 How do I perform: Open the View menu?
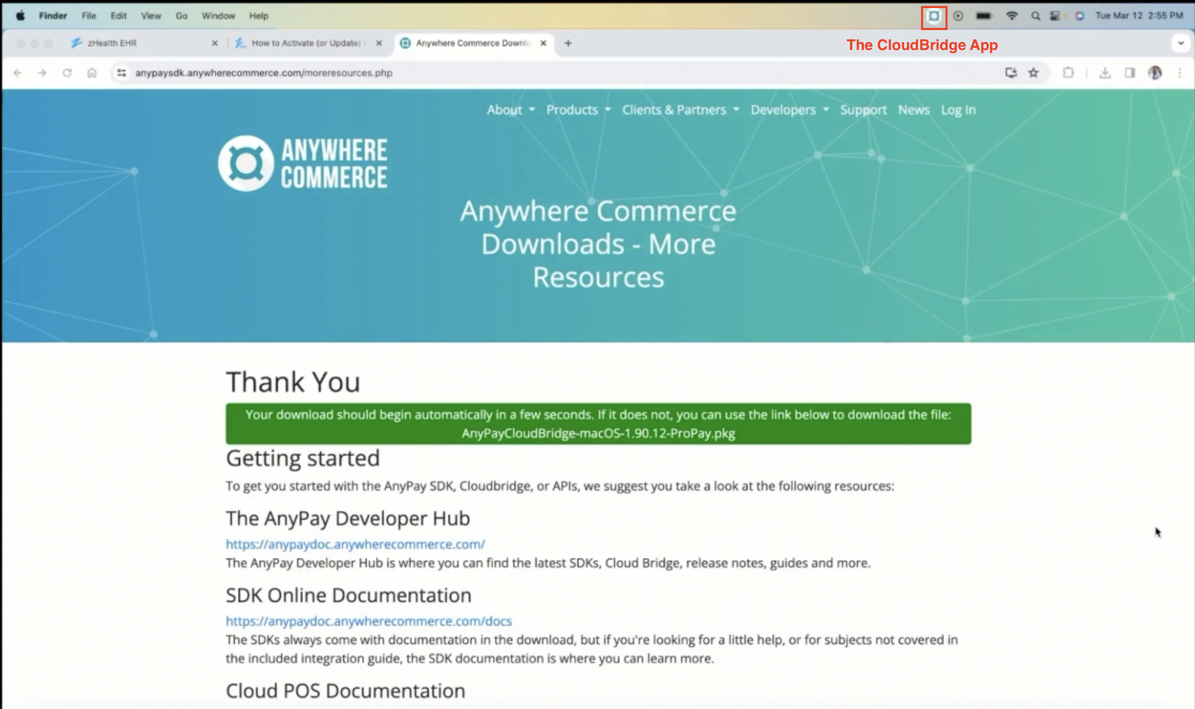(x=151, y=16)
